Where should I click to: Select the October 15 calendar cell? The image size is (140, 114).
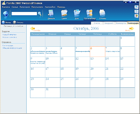click(x=127, y=62)
